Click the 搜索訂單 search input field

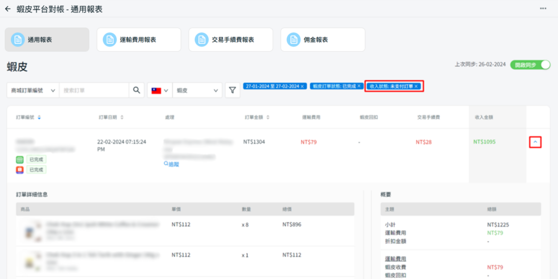tap(94, 90)
